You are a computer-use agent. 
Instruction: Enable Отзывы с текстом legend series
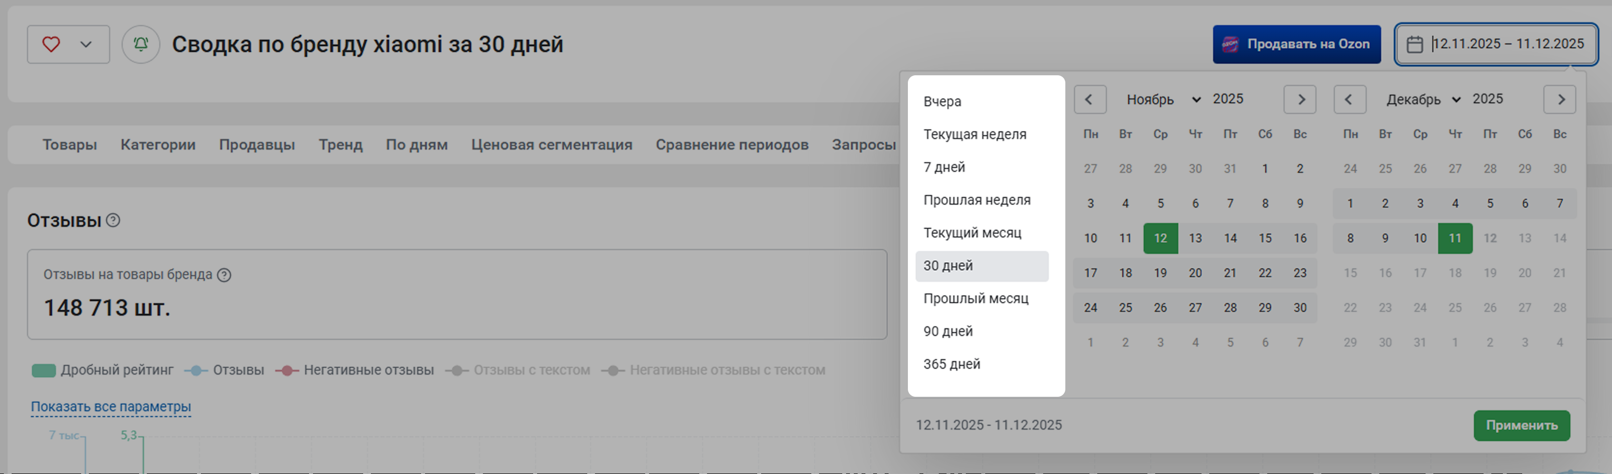(x=518, y=370)
